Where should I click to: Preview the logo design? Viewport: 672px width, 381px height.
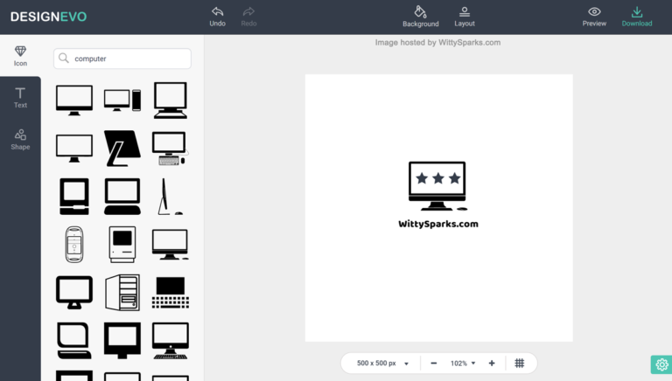click(x=594, y=17)
